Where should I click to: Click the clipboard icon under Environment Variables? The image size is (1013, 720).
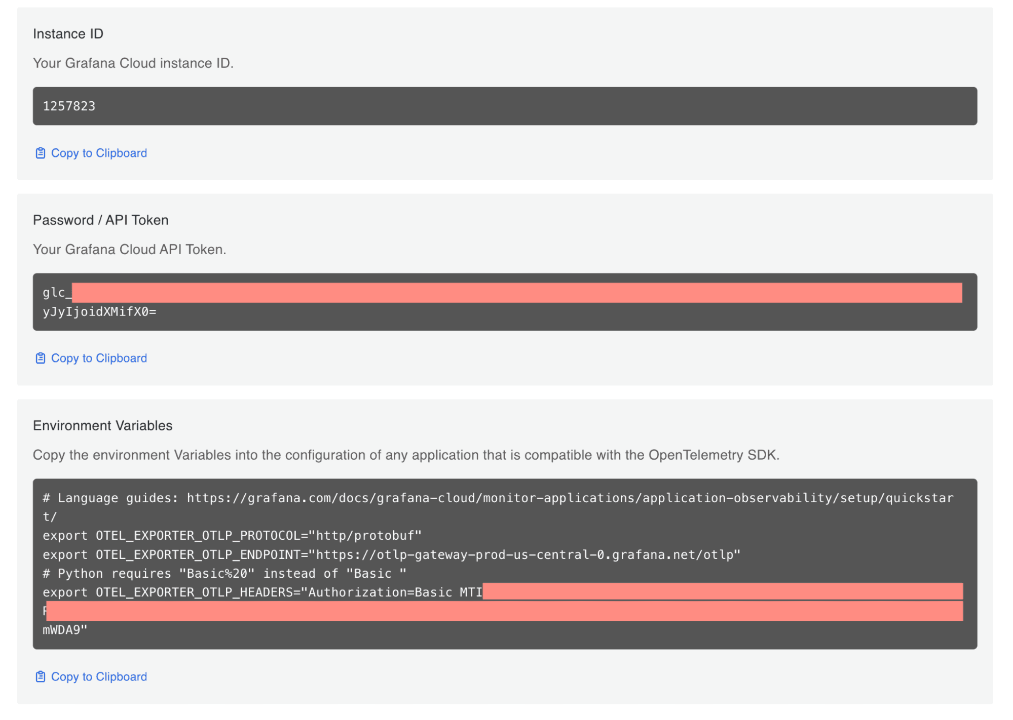[x=40, y=676]
